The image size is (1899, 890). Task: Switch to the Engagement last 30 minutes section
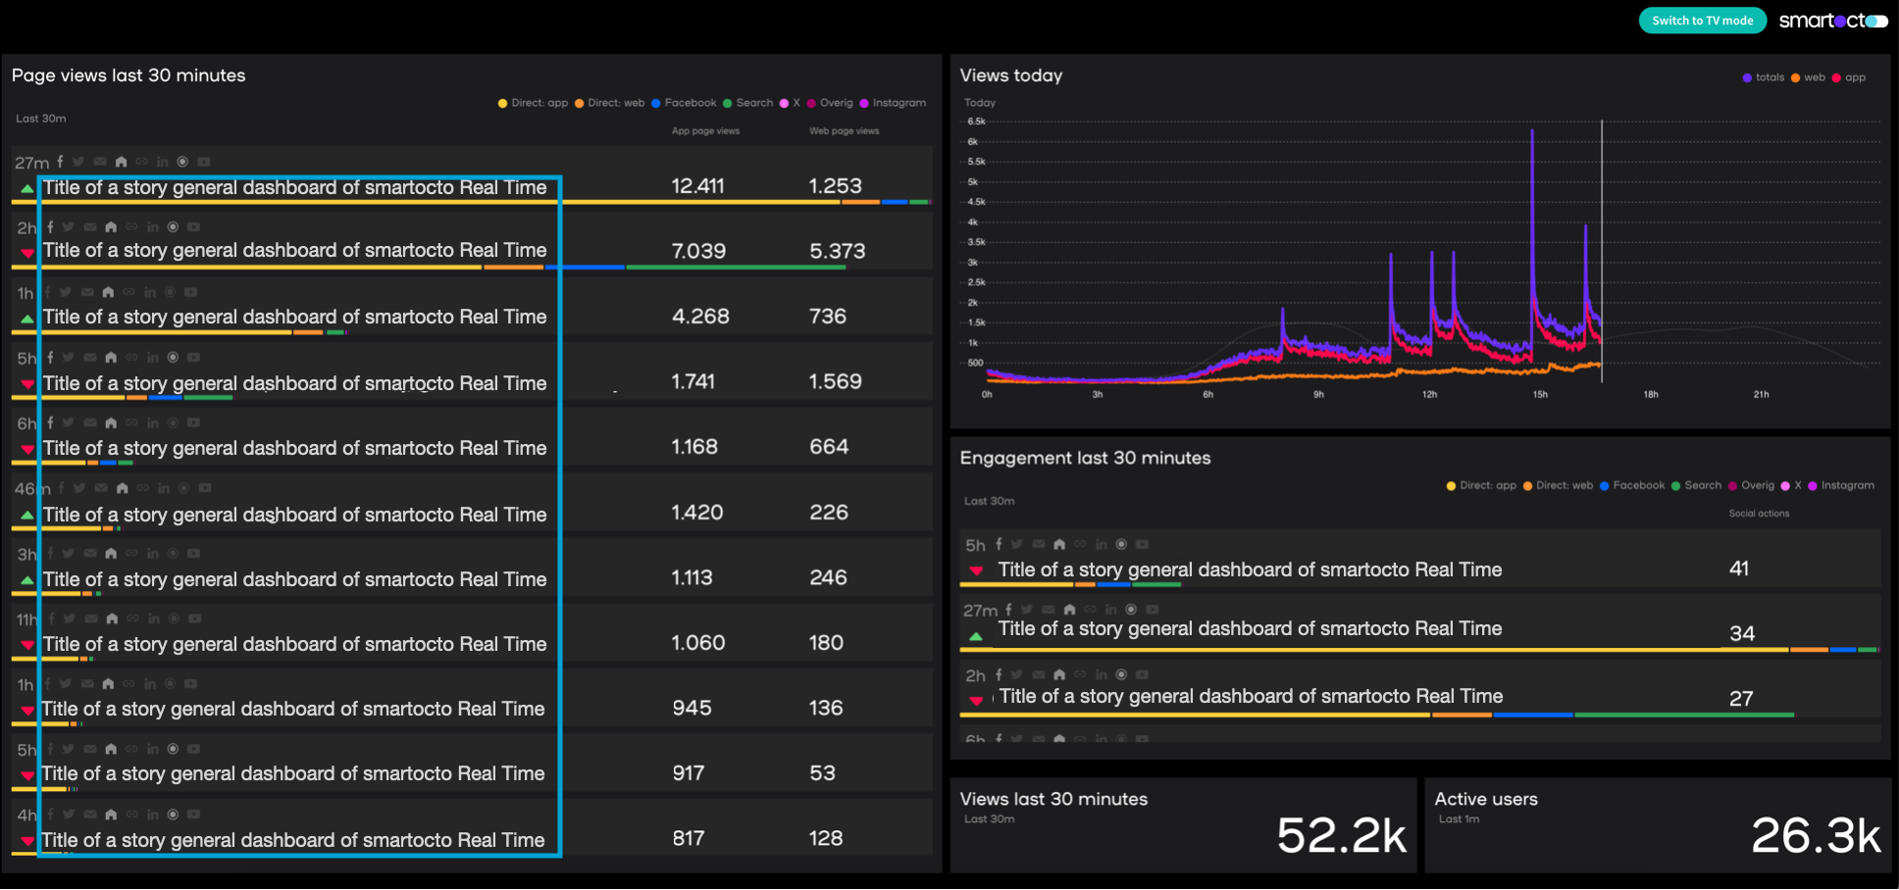tap(1085, 457)
